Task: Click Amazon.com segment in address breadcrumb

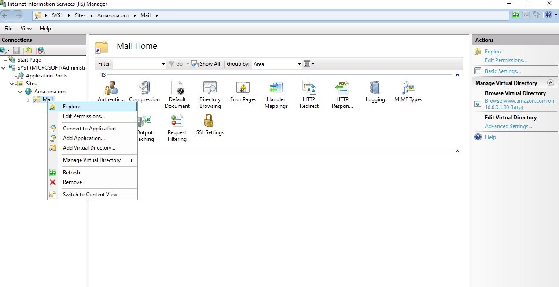Action: (113, 15)
